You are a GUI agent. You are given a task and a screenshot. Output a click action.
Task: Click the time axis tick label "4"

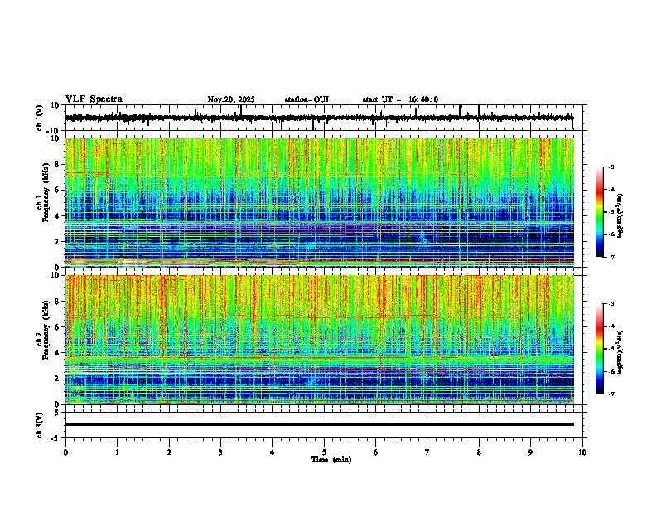click(x=273, y=452)
